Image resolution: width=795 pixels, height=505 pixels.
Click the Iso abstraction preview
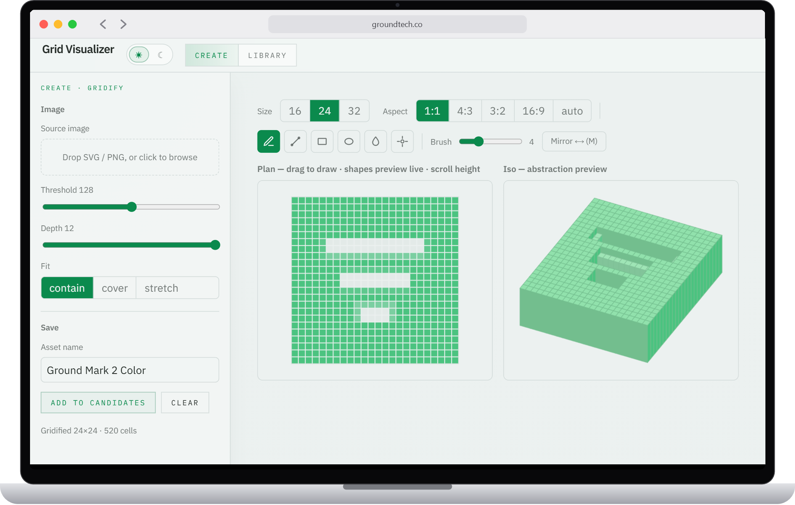[x=621, y=280]
